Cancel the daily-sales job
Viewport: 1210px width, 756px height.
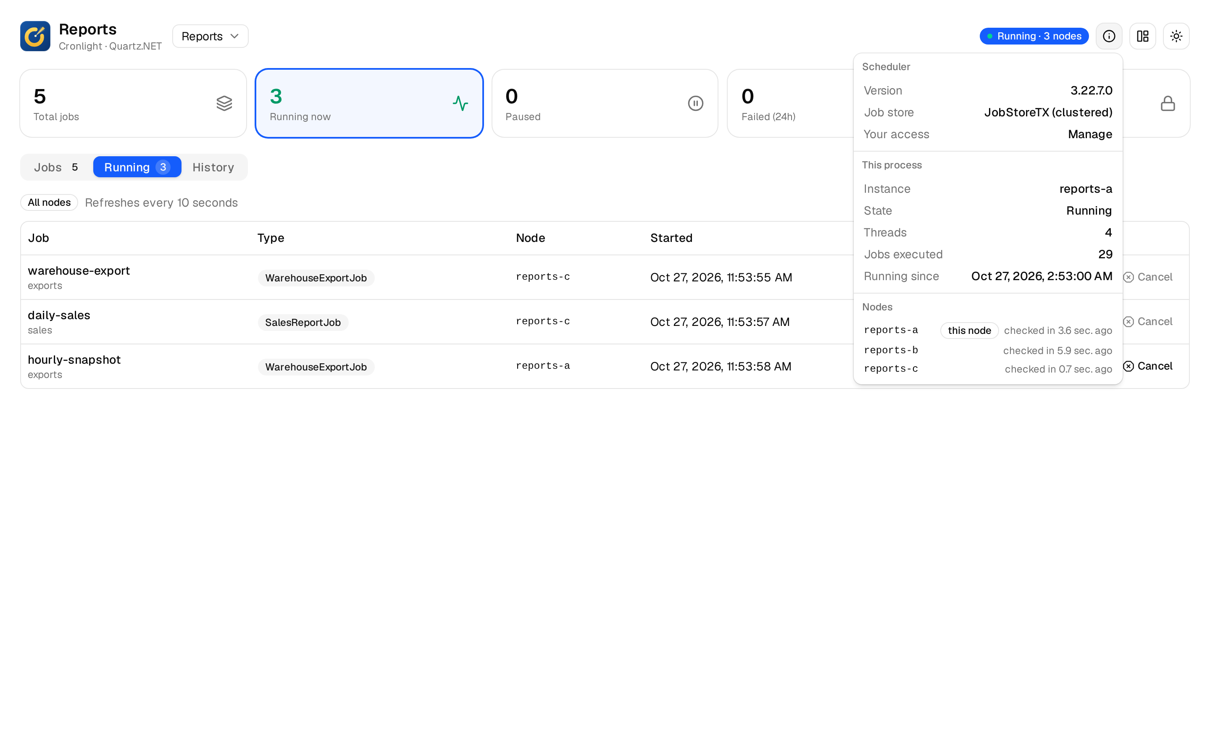tap(1147, 321)
